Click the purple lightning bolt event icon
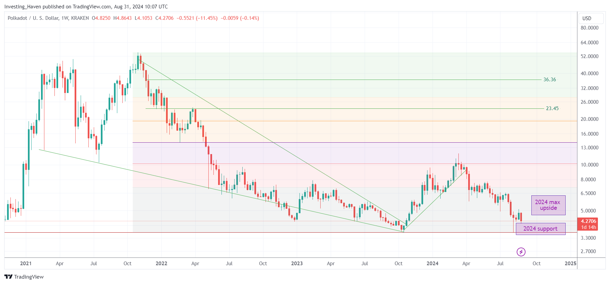610x284 pixels. point(521,252)
